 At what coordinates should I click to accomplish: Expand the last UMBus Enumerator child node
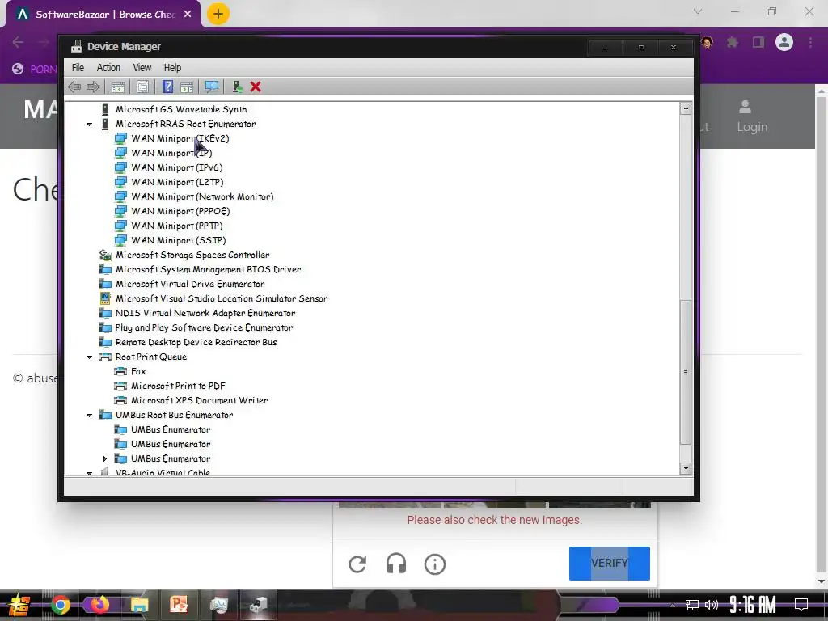(104, 459)
